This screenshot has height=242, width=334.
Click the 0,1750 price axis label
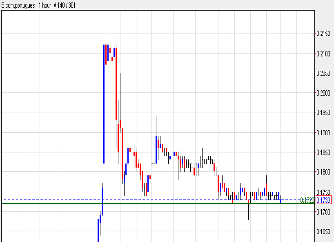pyautogui.click(x=323, y=192)
